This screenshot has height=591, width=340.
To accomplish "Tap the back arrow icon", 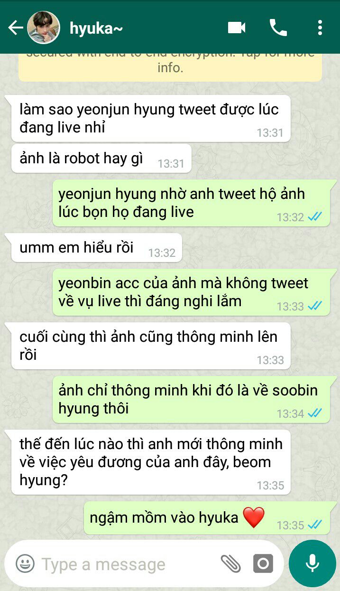I will point(16,28).
